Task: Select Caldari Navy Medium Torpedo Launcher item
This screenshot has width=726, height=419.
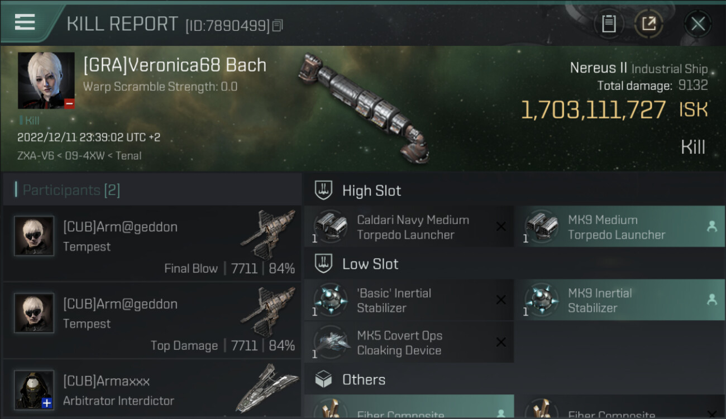Action: (409, 227)
